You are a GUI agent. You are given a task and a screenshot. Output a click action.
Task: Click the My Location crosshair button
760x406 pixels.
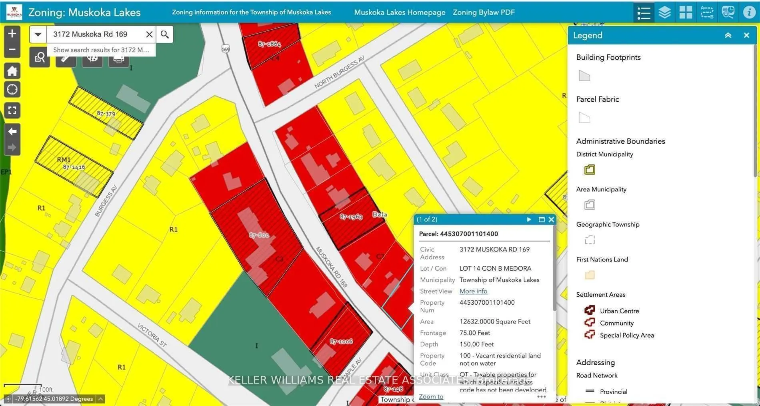tap(12, 90)
